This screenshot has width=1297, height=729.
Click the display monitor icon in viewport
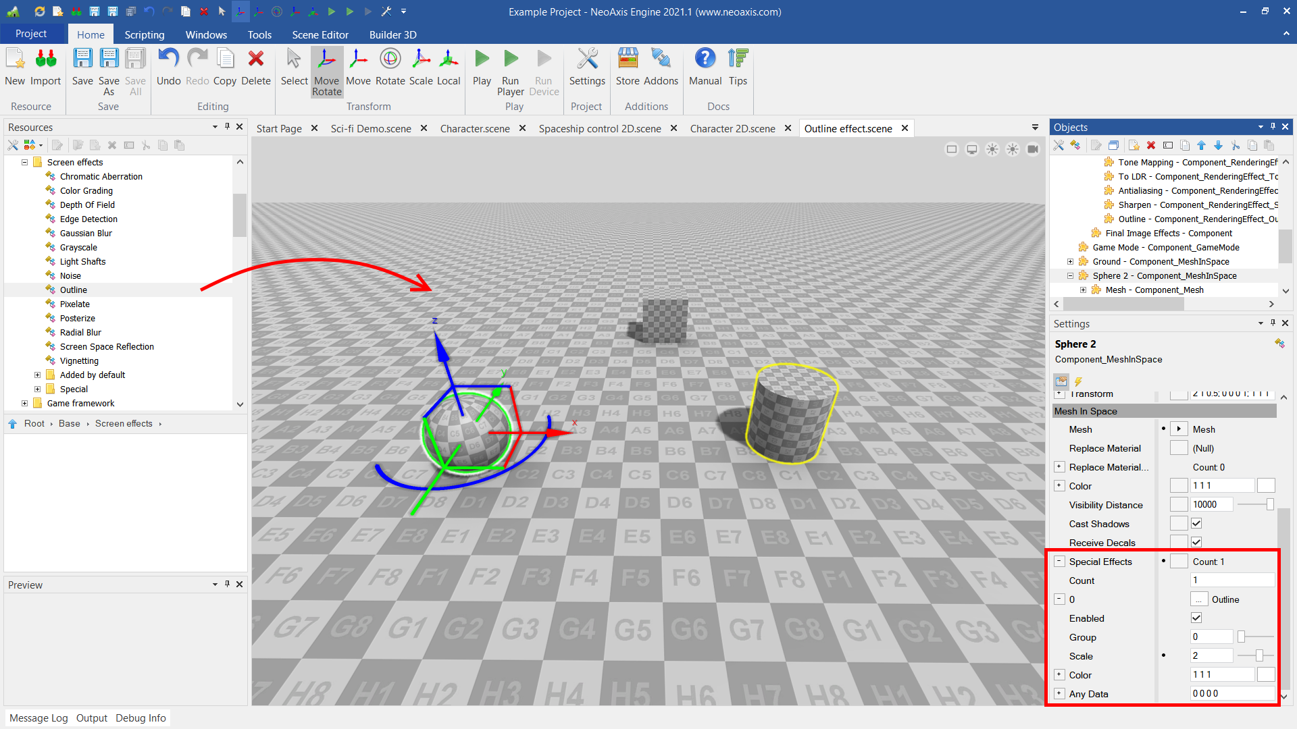click(x=972, y=149)
